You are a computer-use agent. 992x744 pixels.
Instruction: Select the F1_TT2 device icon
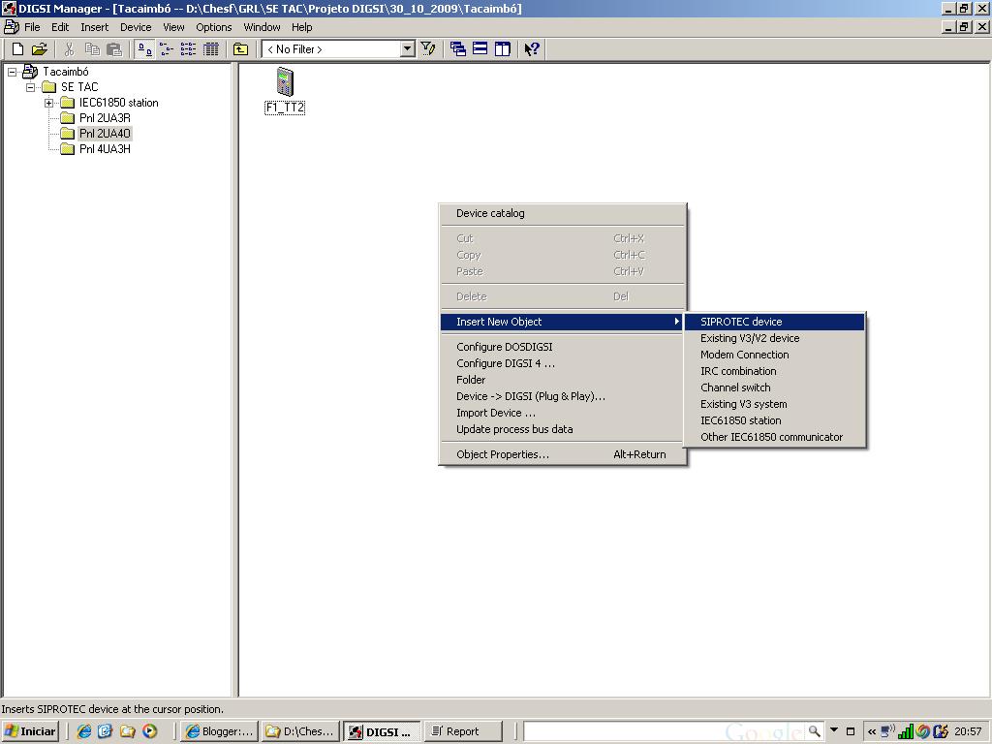click(284, 83)
